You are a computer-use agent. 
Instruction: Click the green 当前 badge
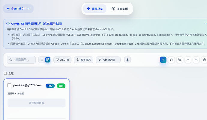pos(61,86)
